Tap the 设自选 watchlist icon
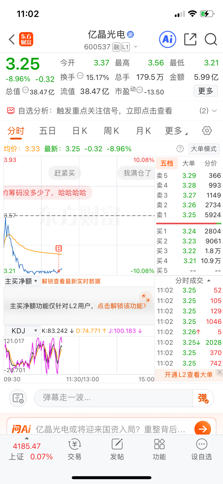This screenshot has height=484, width=223. [x=202, y=449]
